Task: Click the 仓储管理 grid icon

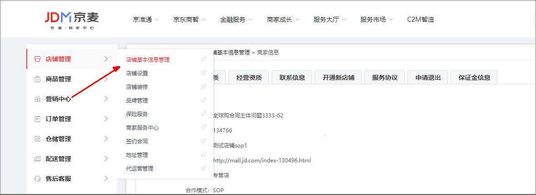Action: 37,139
